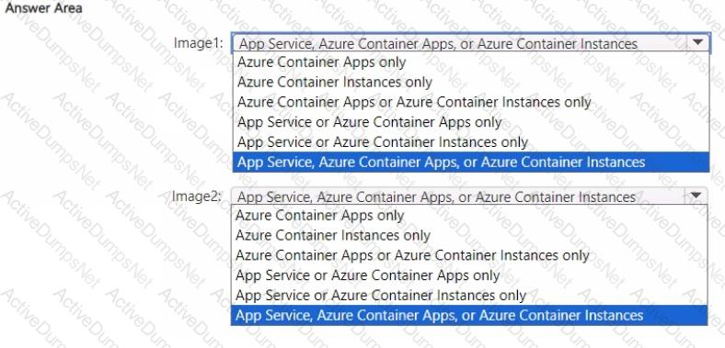
Task: Open the Image2 dropdown arrow
Action: click(x=696, y=196)
